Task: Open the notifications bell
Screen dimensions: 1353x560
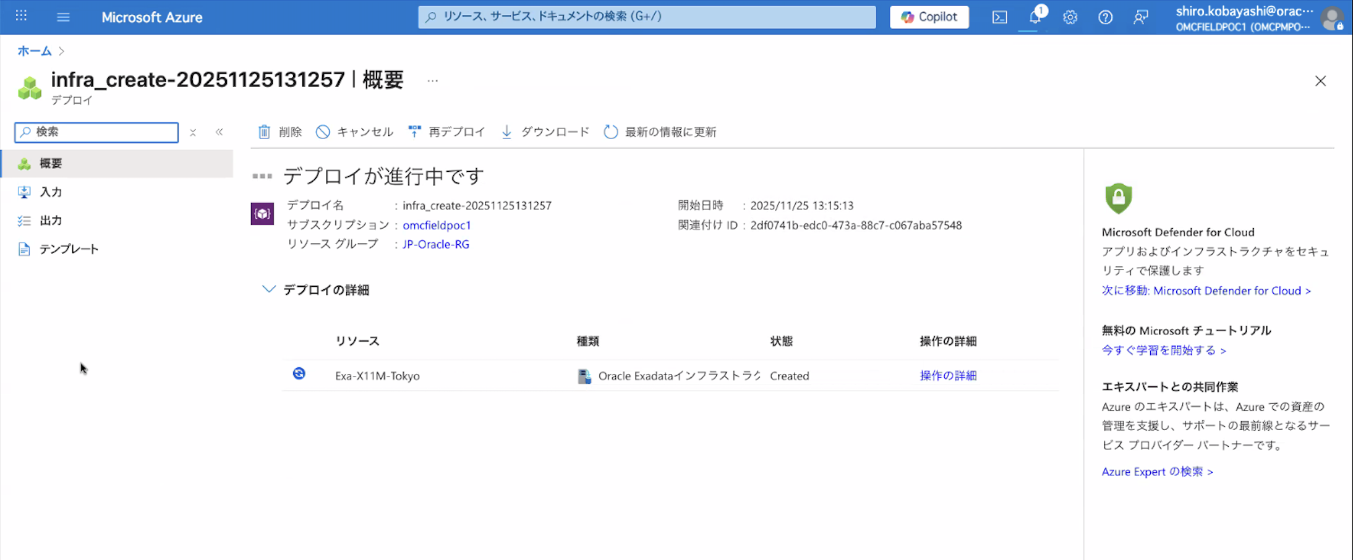Action: [1035, 17]
